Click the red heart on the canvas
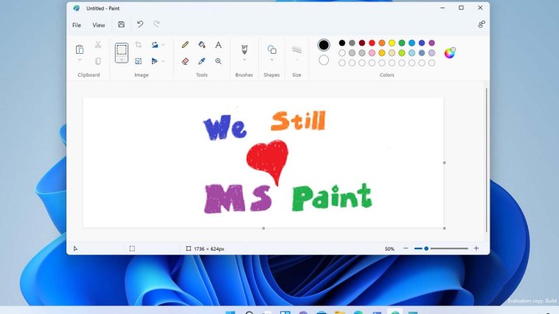Screen dimensions: 559x314 coord(268,161)
